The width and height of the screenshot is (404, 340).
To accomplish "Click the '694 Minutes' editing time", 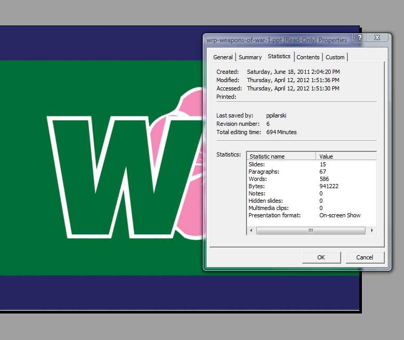I will (281, 132).
